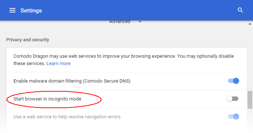This screenshot has width=253, height=133.
Task: Open the Learn more link
Action: click(58, 64)
